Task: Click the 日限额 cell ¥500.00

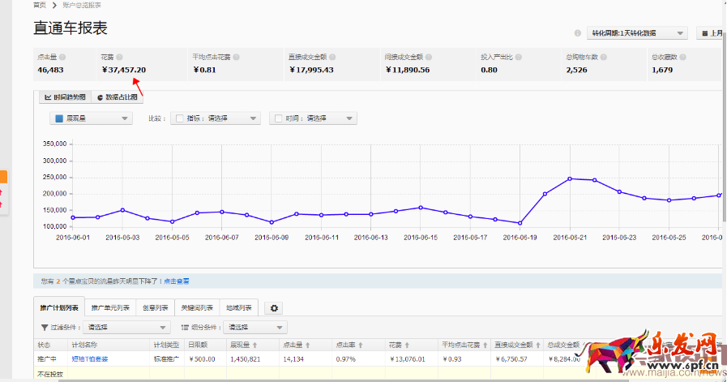Action: (x=202, y=359)
